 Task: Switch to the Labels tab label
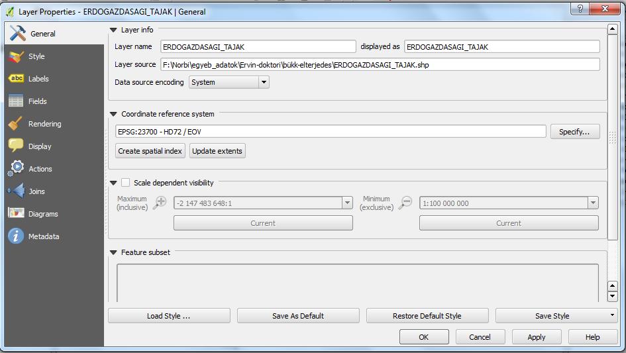click(x=38, y=79)
